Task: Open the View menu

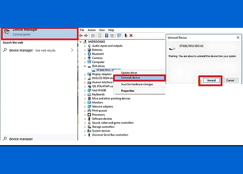Action: point(102,30)
